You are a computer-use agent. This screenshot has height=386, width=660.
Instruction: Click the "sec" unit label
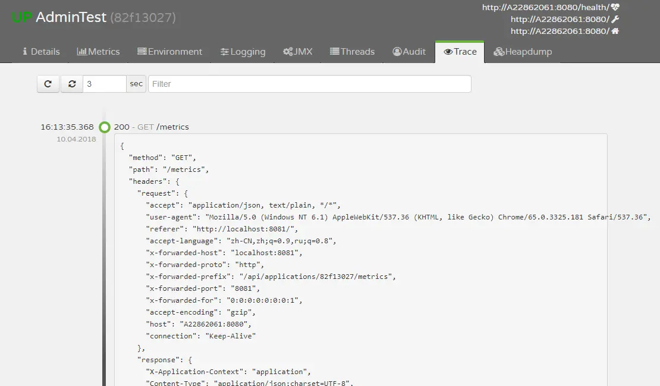tap(136, 84)
